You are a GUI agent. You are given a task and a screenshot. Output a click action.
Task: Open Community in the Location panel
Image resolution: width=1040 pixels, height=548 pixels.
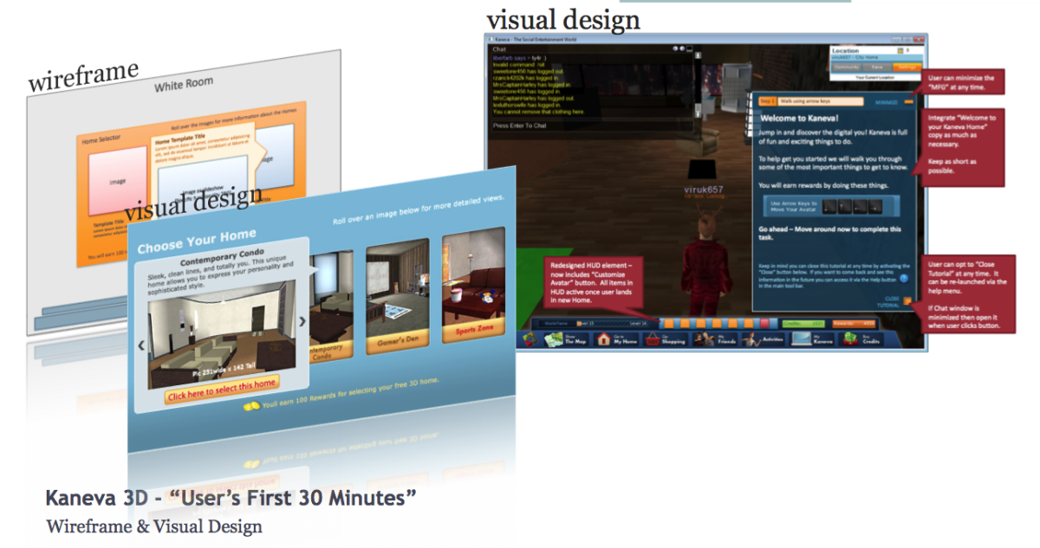847,67
